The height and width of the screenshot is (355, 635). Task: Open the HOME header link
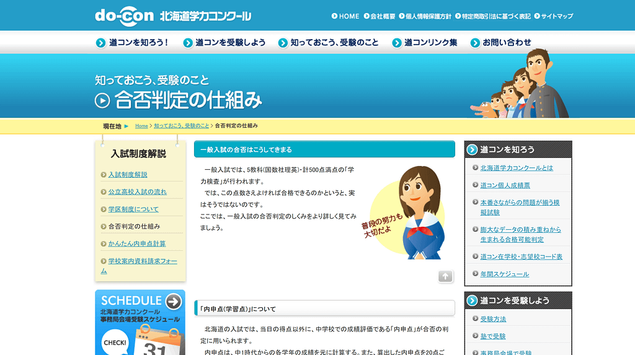pyautogui.click(x=345, y=16)
